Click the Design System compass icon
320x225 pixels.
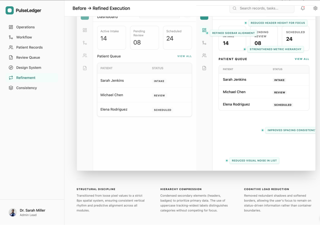(x=11, y=68)
